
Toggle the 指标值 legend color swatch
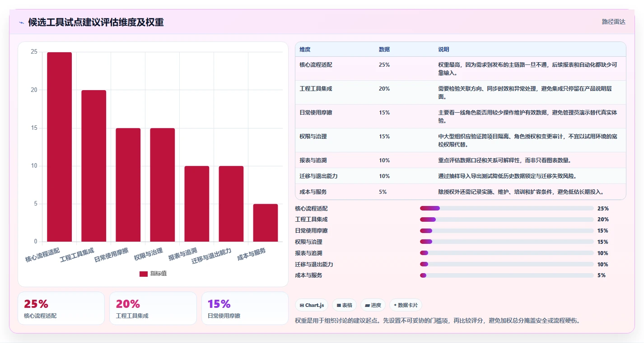pos(144,274)
